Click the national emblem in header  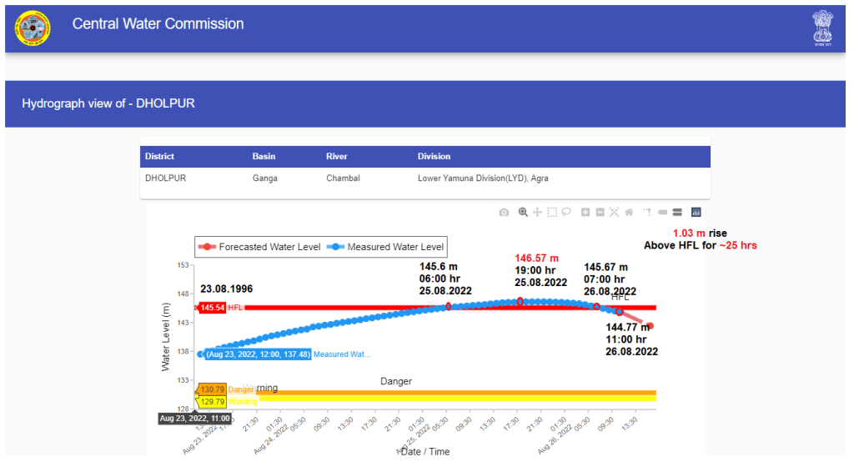coord(822,28)
